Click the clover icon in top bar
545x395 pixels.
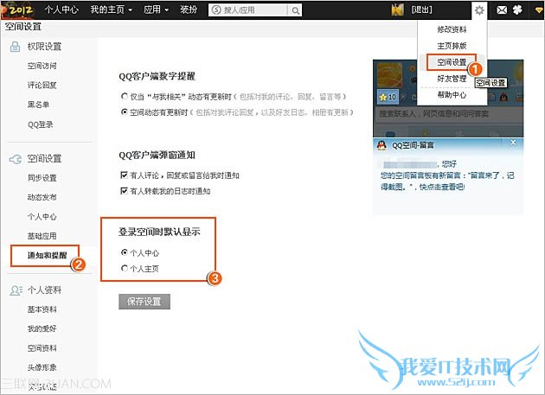517,10
